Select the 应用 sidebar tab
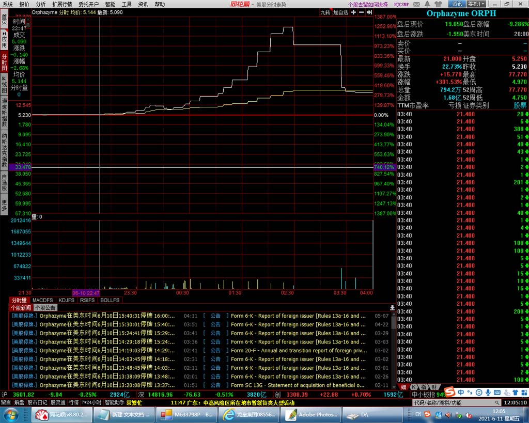Image resolution: width=529 pixels, height=423 pixels. click(4, 39)
